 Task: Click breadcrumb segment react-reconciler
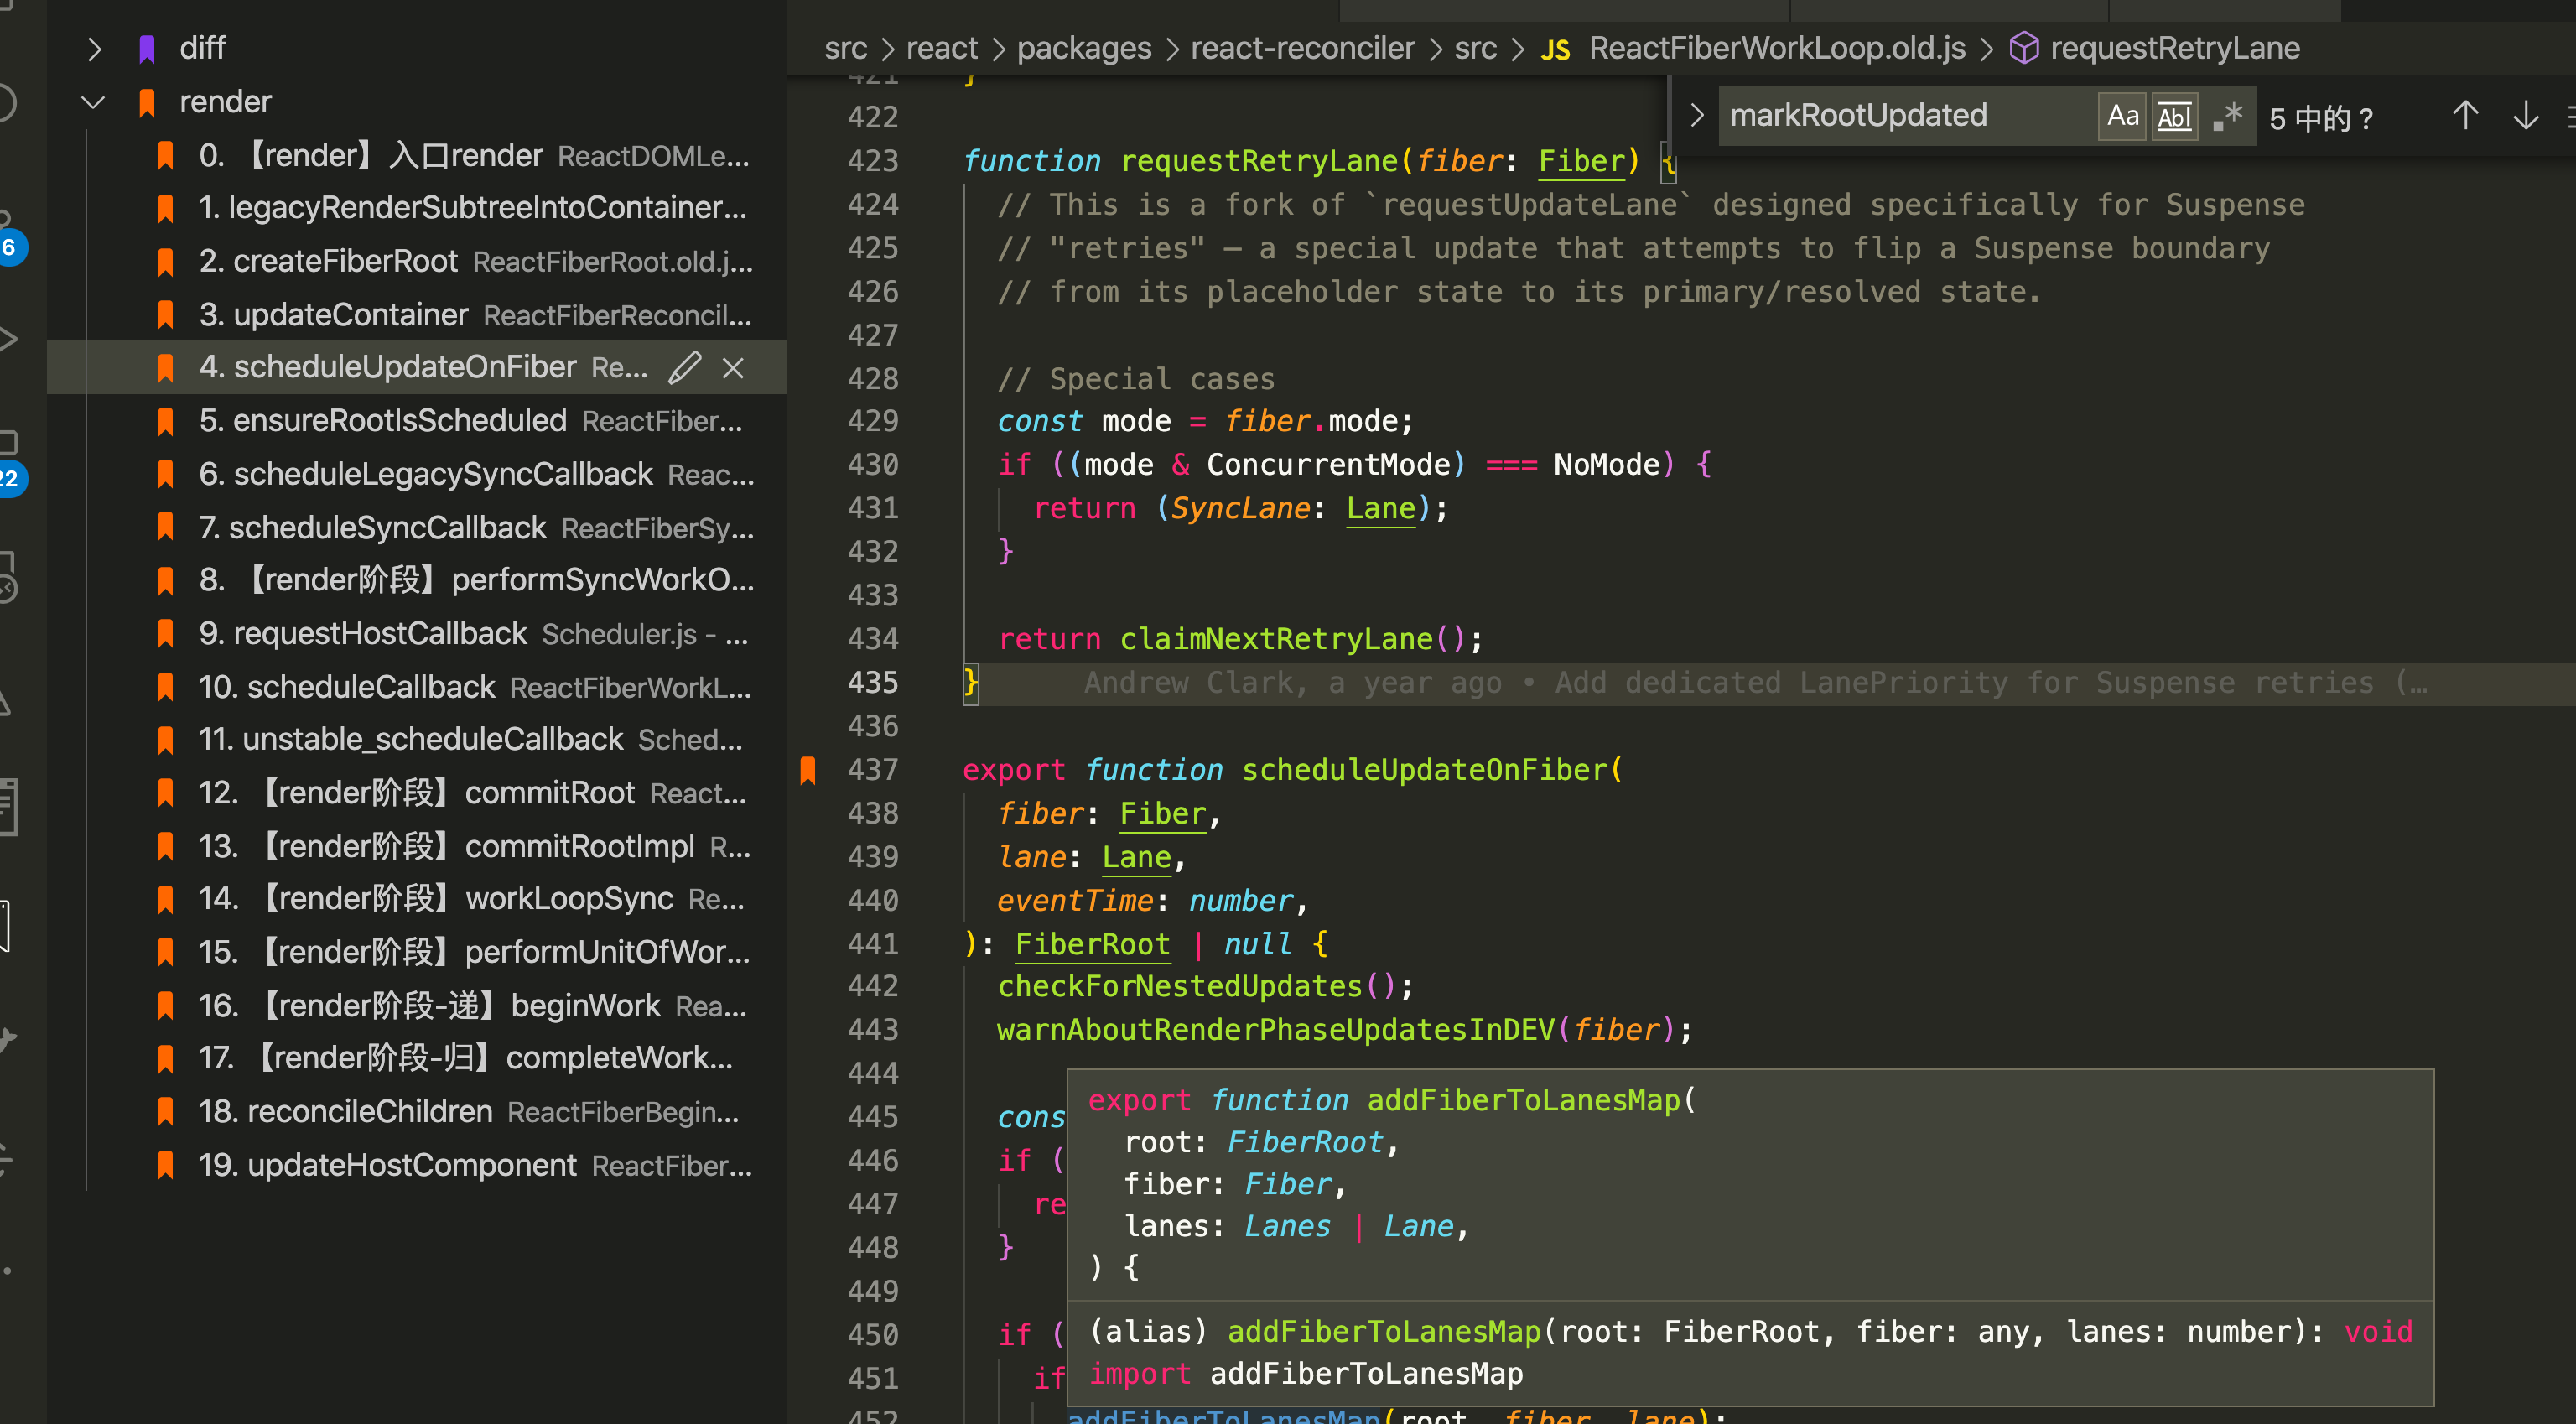(x=1302, y=48)
